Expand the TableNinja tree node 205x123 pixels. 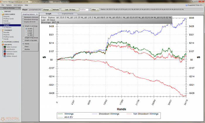coord(3,54)
